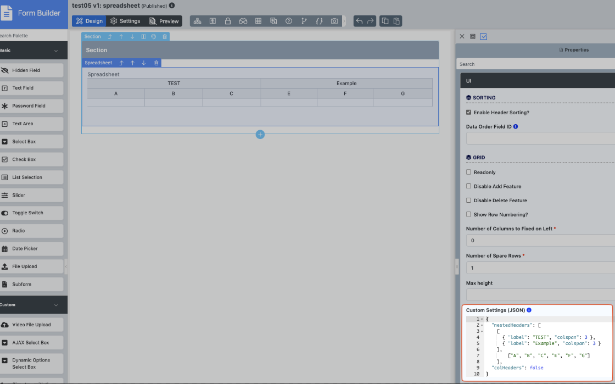Click the plus icon to add section
This screenshot has height=384, width=615.
coord(260,134)
